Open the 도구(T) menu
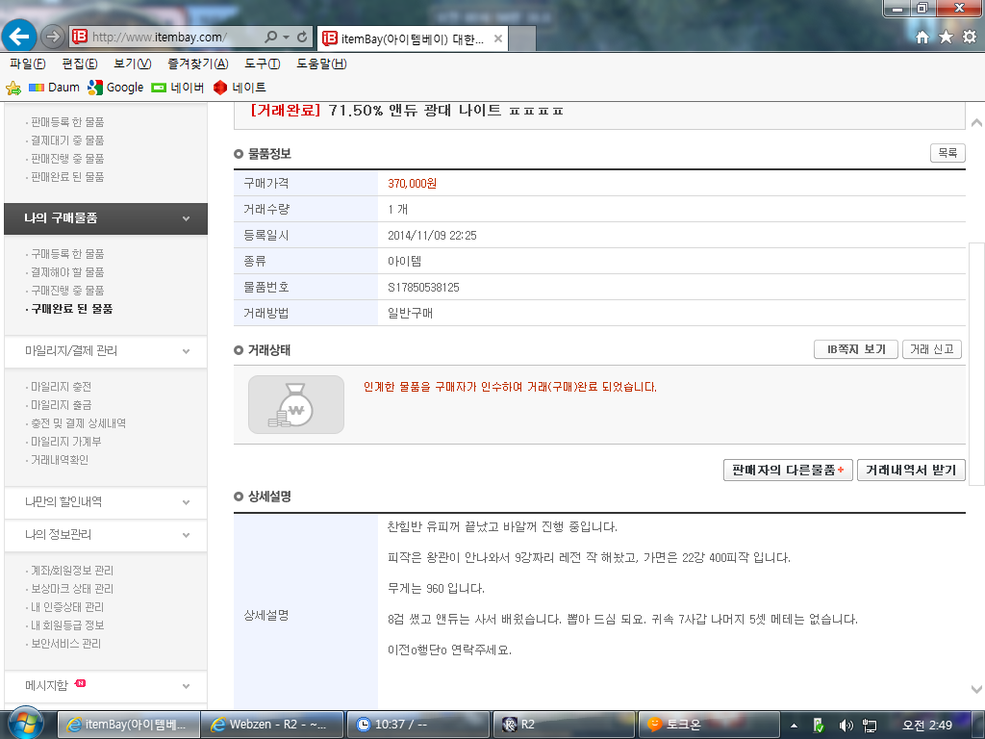The width and height of the screenshot is (985, 739). pos(262,64)
